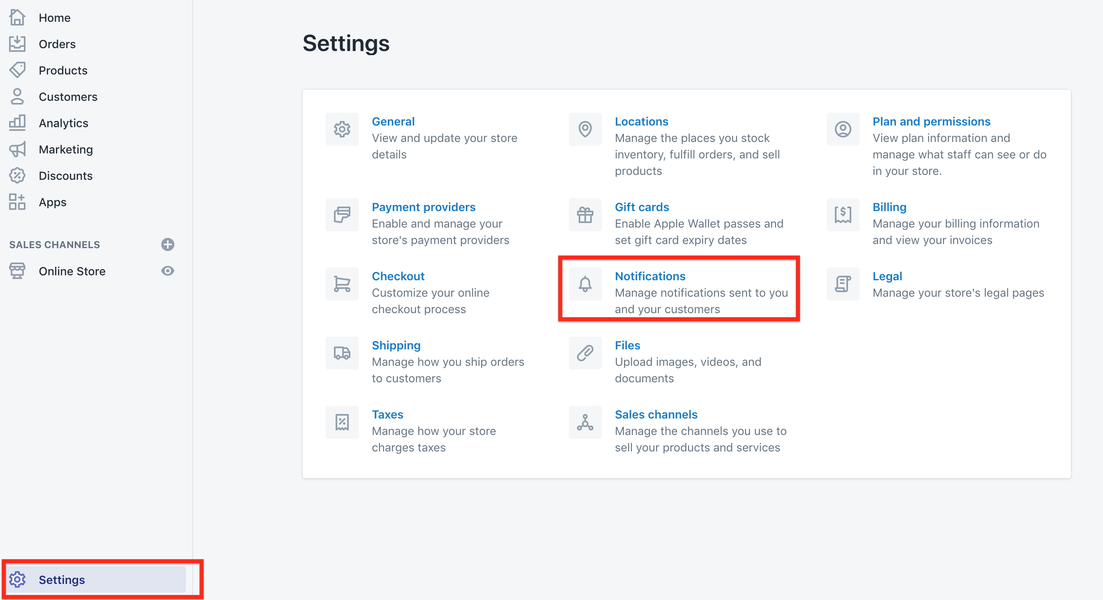The image size is (1103, 600).
Task: Open Orders in the sidebar
Action: (57, 44)
